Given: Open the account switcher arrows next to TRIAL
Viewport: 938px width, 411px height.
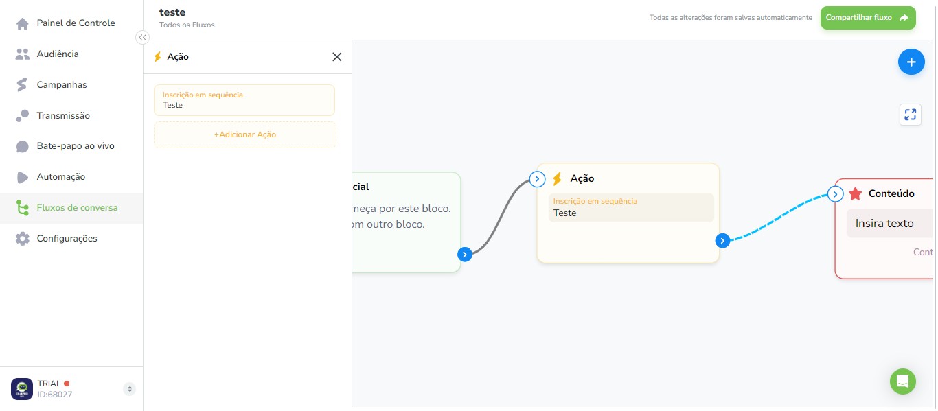Looking at the screenshot, I should coord(129,389).
